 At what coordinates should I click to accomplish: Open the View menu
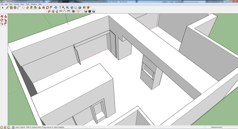(x=10, y=4)
